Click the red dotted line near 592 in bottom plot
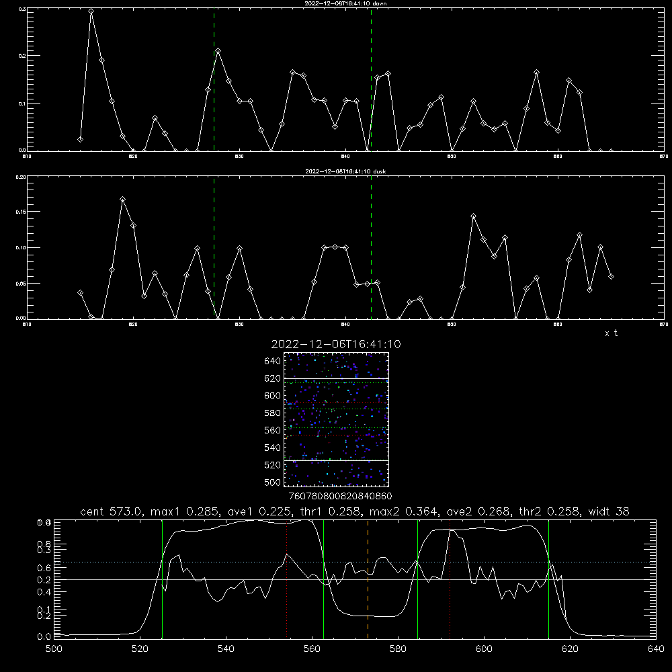This screenshot has width=672, height=672. pos(450,579)
